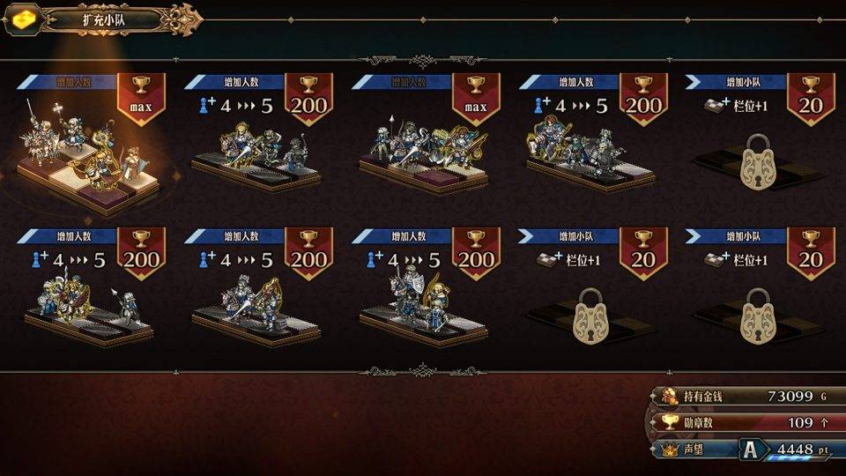Click the padlock on bottom-right locked squad slot
The width and height of the screenshot is (846, 476).
[758, 316]
